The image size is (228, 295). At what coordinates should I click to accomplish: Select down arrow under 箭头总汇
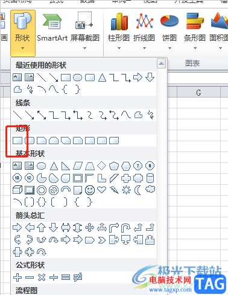pyautogui.click(x=54, y=228)
